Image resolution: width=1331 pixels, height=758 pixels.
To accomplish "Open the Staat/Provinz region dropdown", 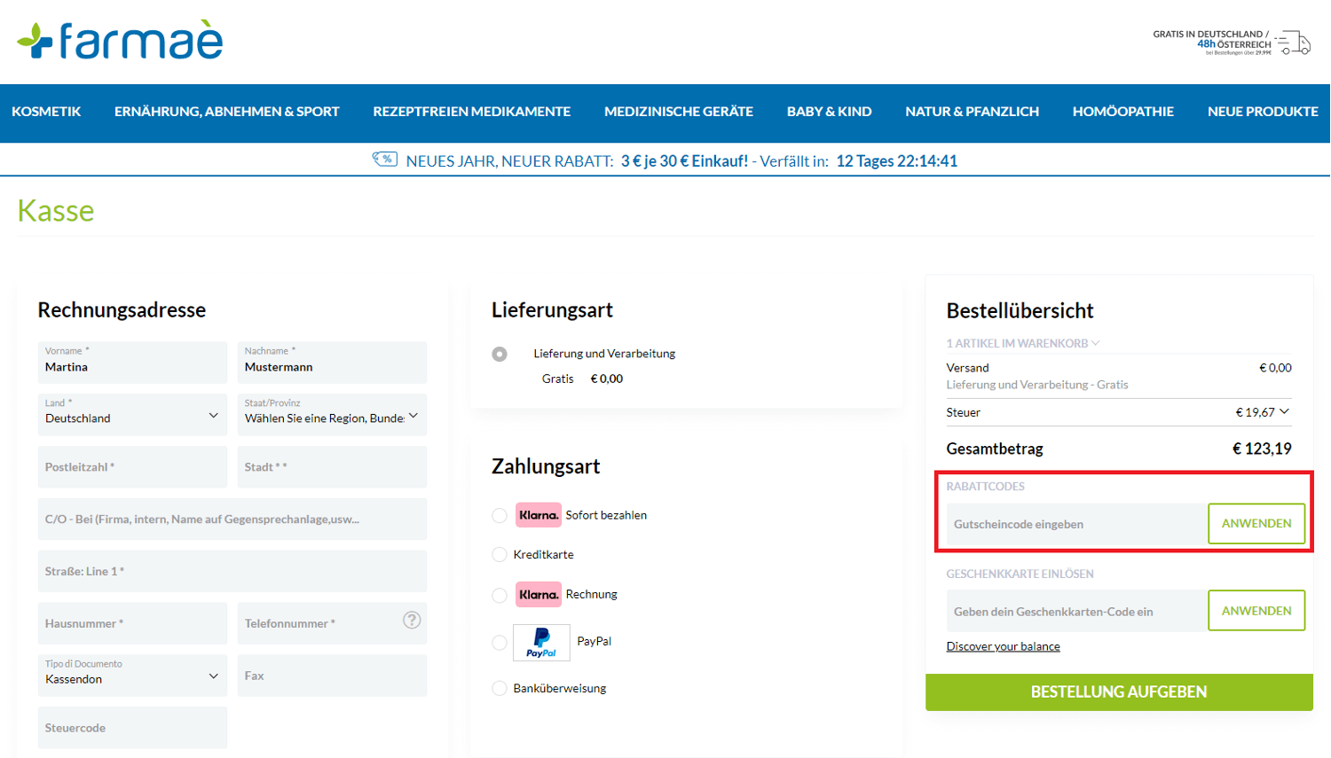I will pos(332,414).
